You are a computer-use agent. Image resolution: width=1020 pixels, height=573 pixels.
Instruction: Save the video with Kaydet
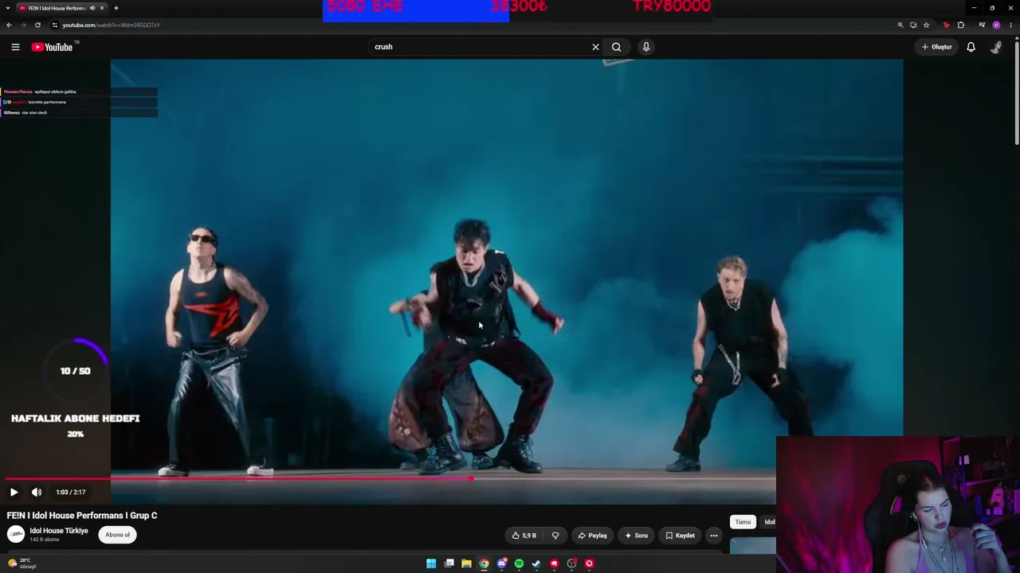tap(681, 536)
